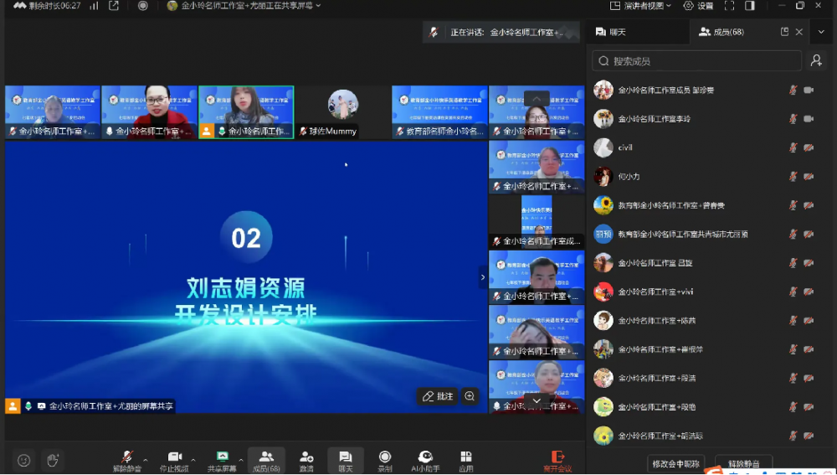Screen dimensions: 837x475
Task: Expand microphone options arrow beside 解除静音
Action: click(145, 460)
